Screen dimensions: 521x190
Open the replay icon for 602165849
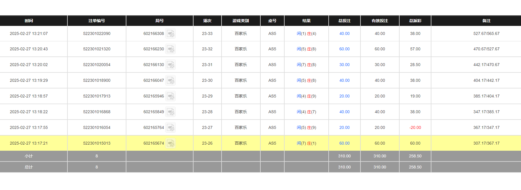[171, 112]
